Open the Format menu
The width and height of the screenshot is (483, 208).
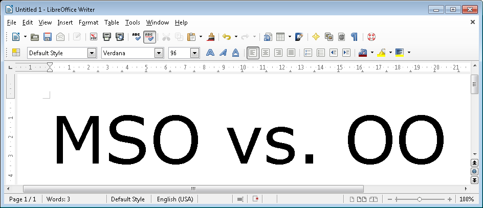click(x=89, y=22)
